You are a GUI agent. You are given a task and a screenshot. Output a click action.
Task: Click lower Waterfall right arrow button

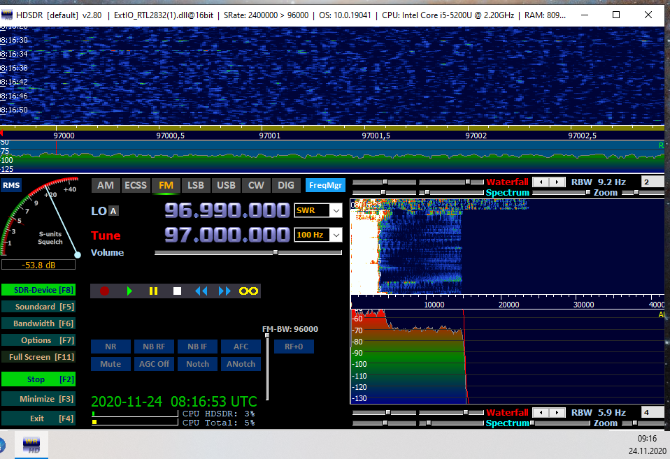[557, 412]
